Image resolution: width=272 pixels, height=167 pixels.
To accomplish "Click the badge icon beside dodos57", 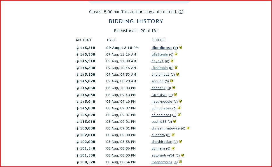I will point(174,88).
